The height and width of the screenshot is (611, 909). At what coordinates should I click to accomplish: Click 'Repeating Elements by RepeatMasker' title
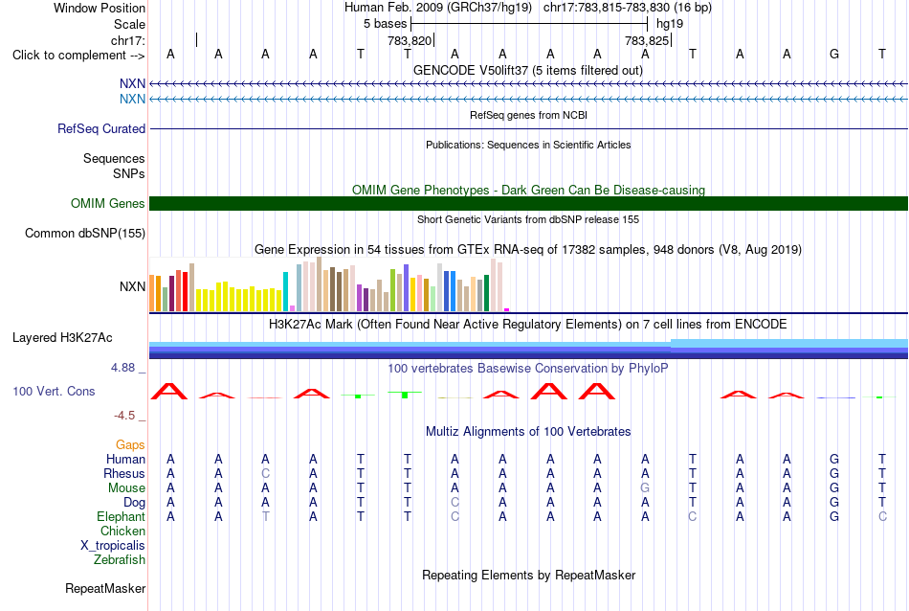point(529,575)
